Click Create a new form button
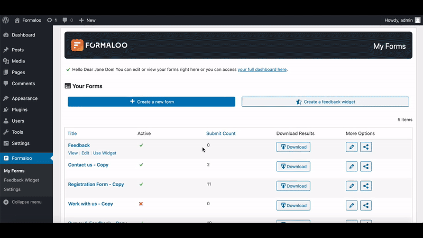The width and height of the screenshot is (423, 238). coord(151,102)
